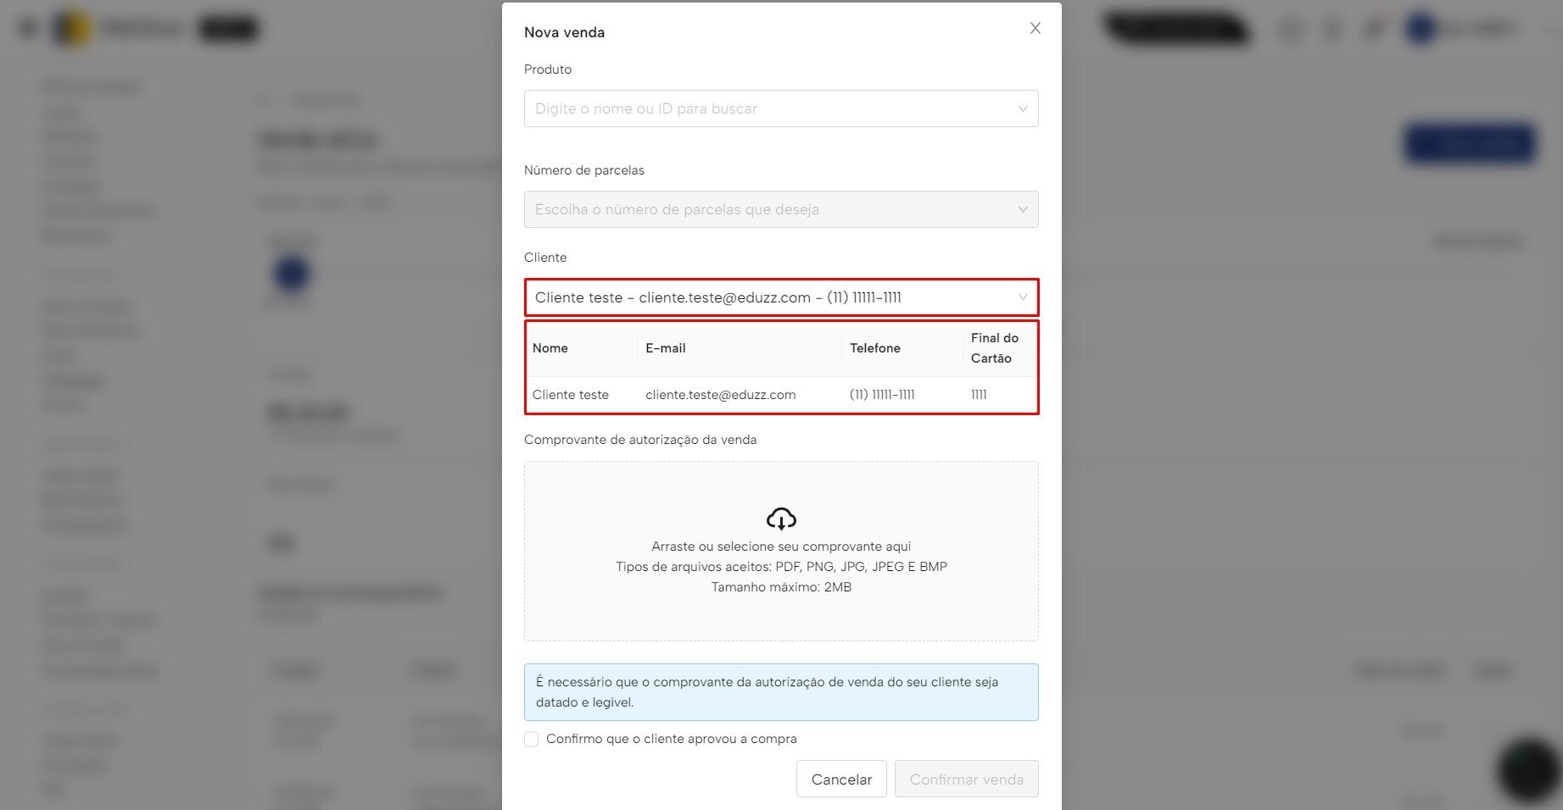Click the blue button behind the dialog
Screen dimensions: 1563x810
click(1470, 144)
